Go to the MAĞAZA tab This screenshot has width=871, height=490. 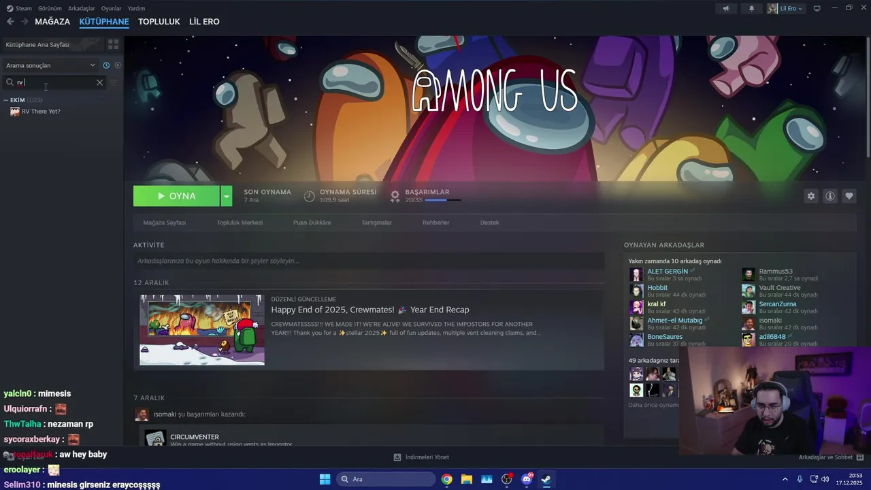pyautogui.click(x=52, y=22)
